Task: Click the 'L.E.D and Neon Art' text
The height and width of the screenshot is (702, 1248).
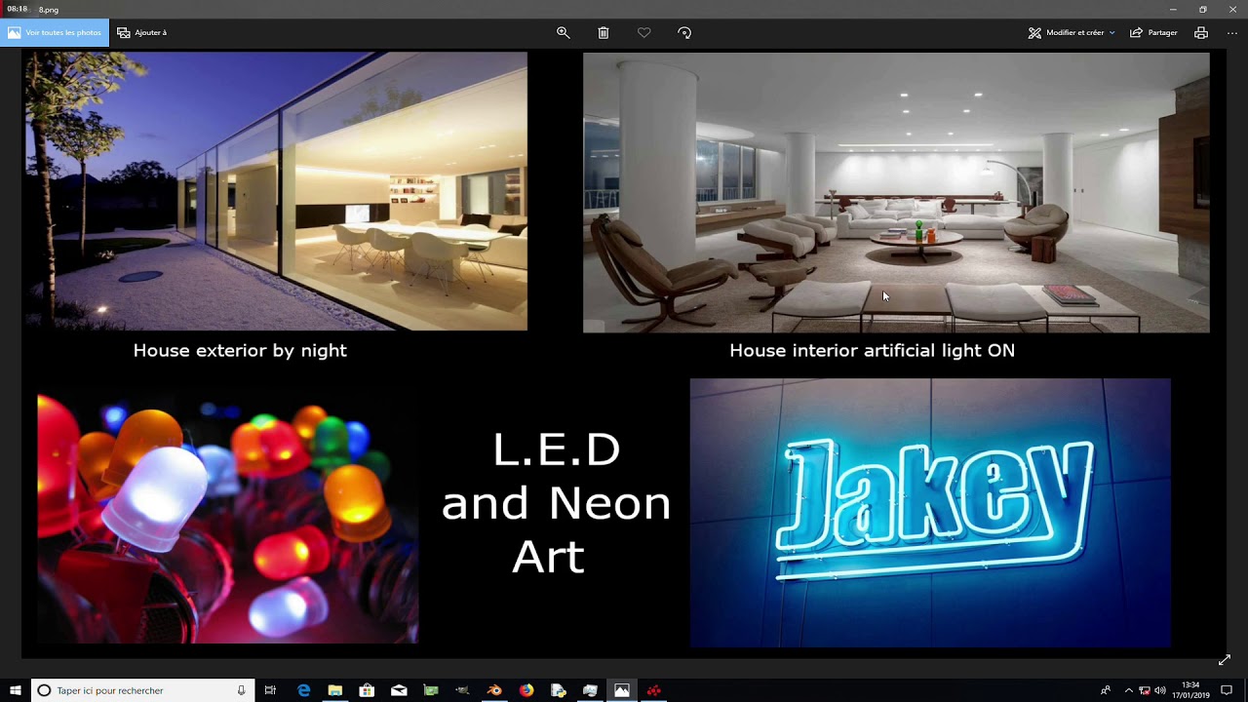Action: (x=556, y=503)
